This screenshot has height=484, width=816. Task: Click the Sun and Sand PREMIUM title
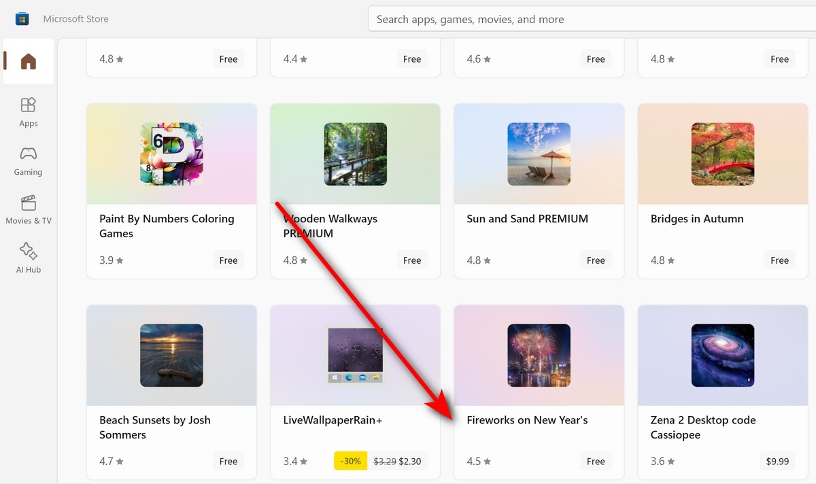tap(527, 219)
